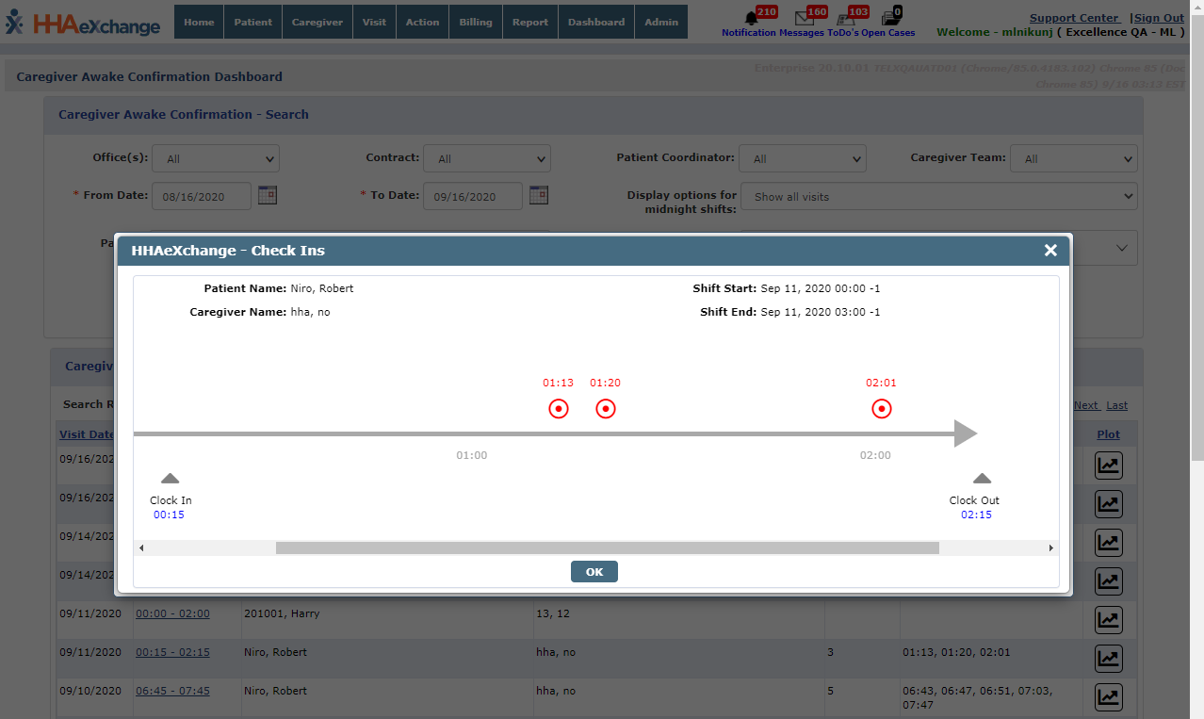Click the From Date calendar icon

[268, 195]
